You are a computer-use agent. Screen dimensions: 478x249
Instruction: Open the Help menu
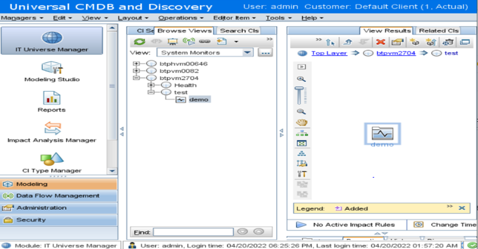[312, 18]
